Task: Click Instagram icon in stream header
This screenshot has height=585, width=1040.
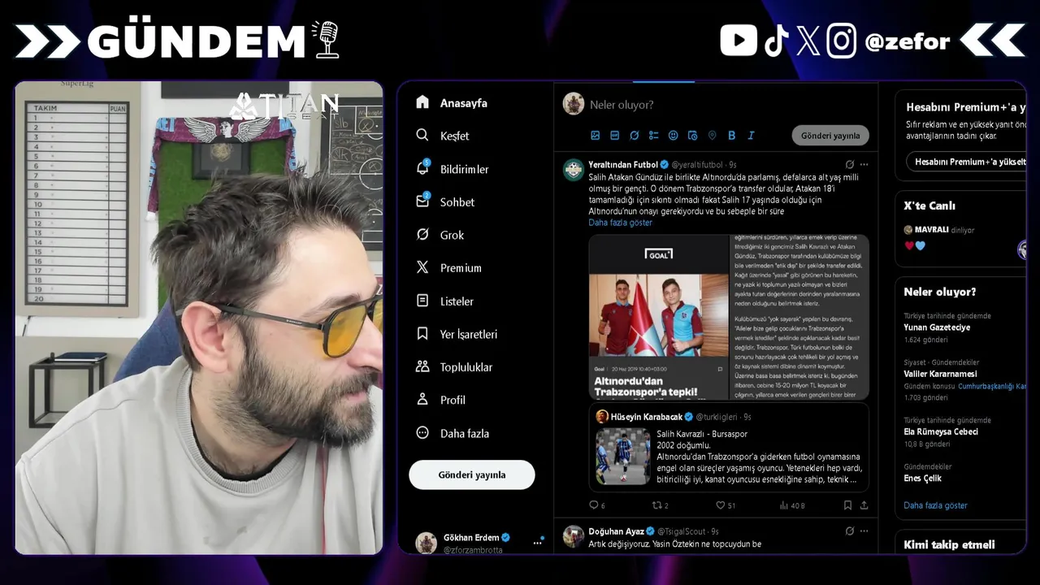Action: click(x=842, y=40)
